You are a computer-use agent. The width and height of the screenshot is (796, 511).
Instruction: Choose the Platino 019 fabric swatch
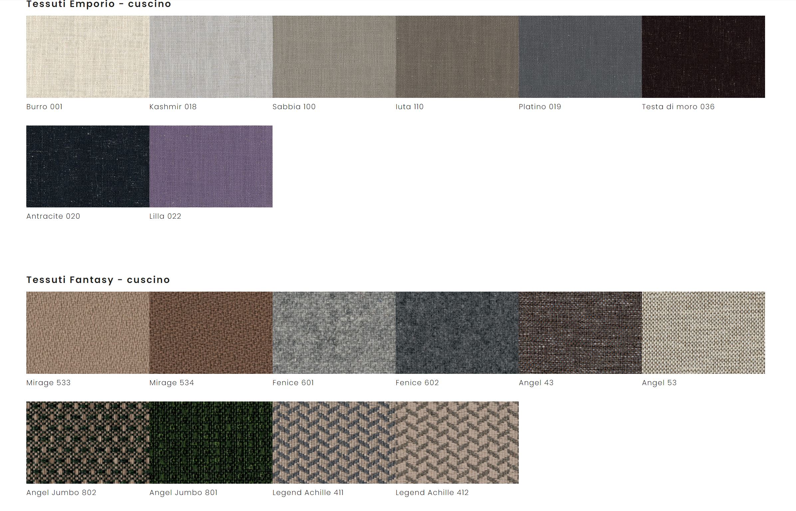click(580, 57)
